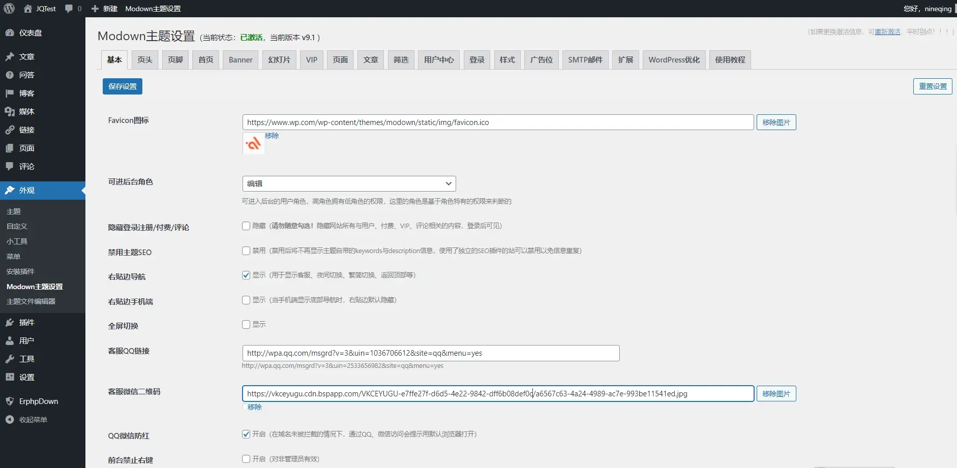Click Modown主题设置 in top admin bar

[153, 9]
